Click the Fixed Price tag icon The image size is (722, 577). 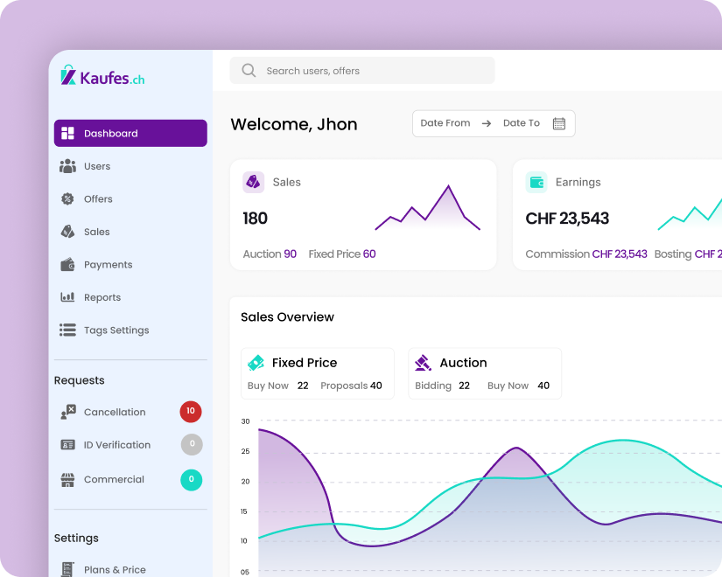pos(256,363)
